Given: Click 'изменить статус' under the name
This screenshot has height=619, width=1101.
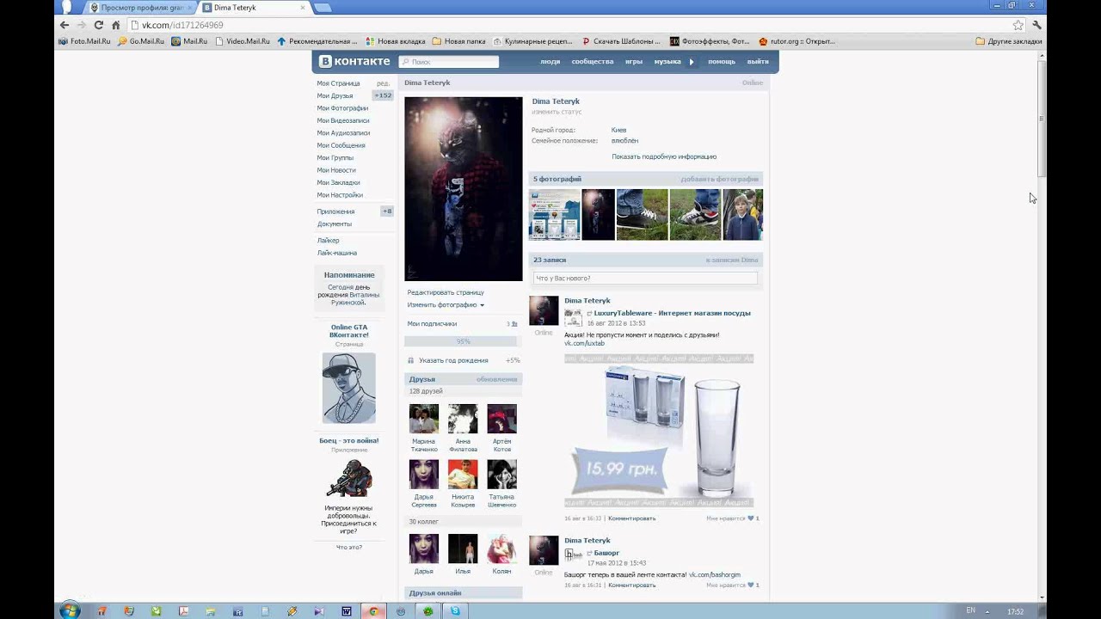Looking at the screenshot, I should point(557,112).
